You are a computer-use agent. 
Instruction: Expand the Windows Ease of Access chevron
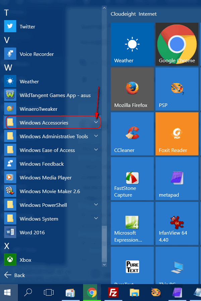[96, 150]
